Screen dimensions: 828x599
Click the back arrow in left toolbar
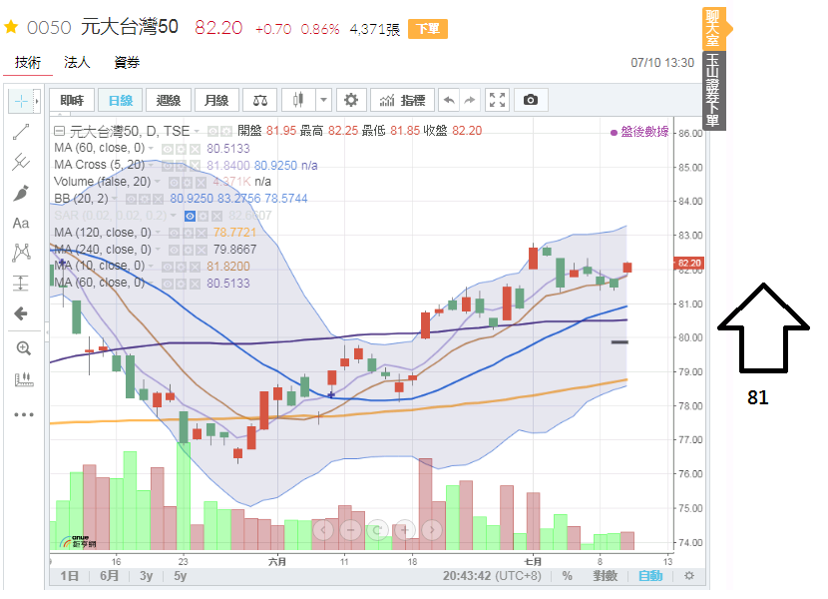click(x=21, y=314)
